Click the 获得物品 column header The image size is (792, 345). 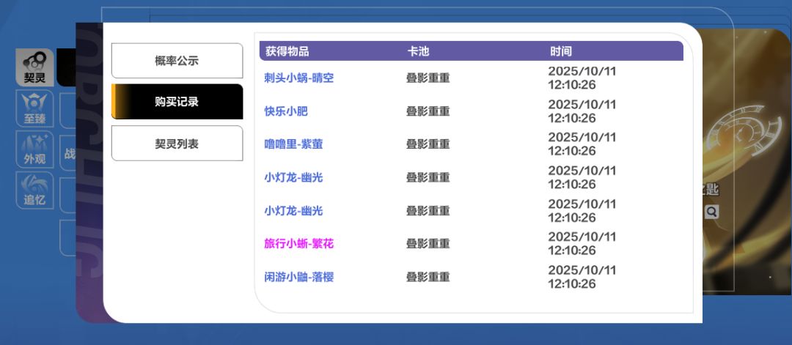click(x=287, y=51)
